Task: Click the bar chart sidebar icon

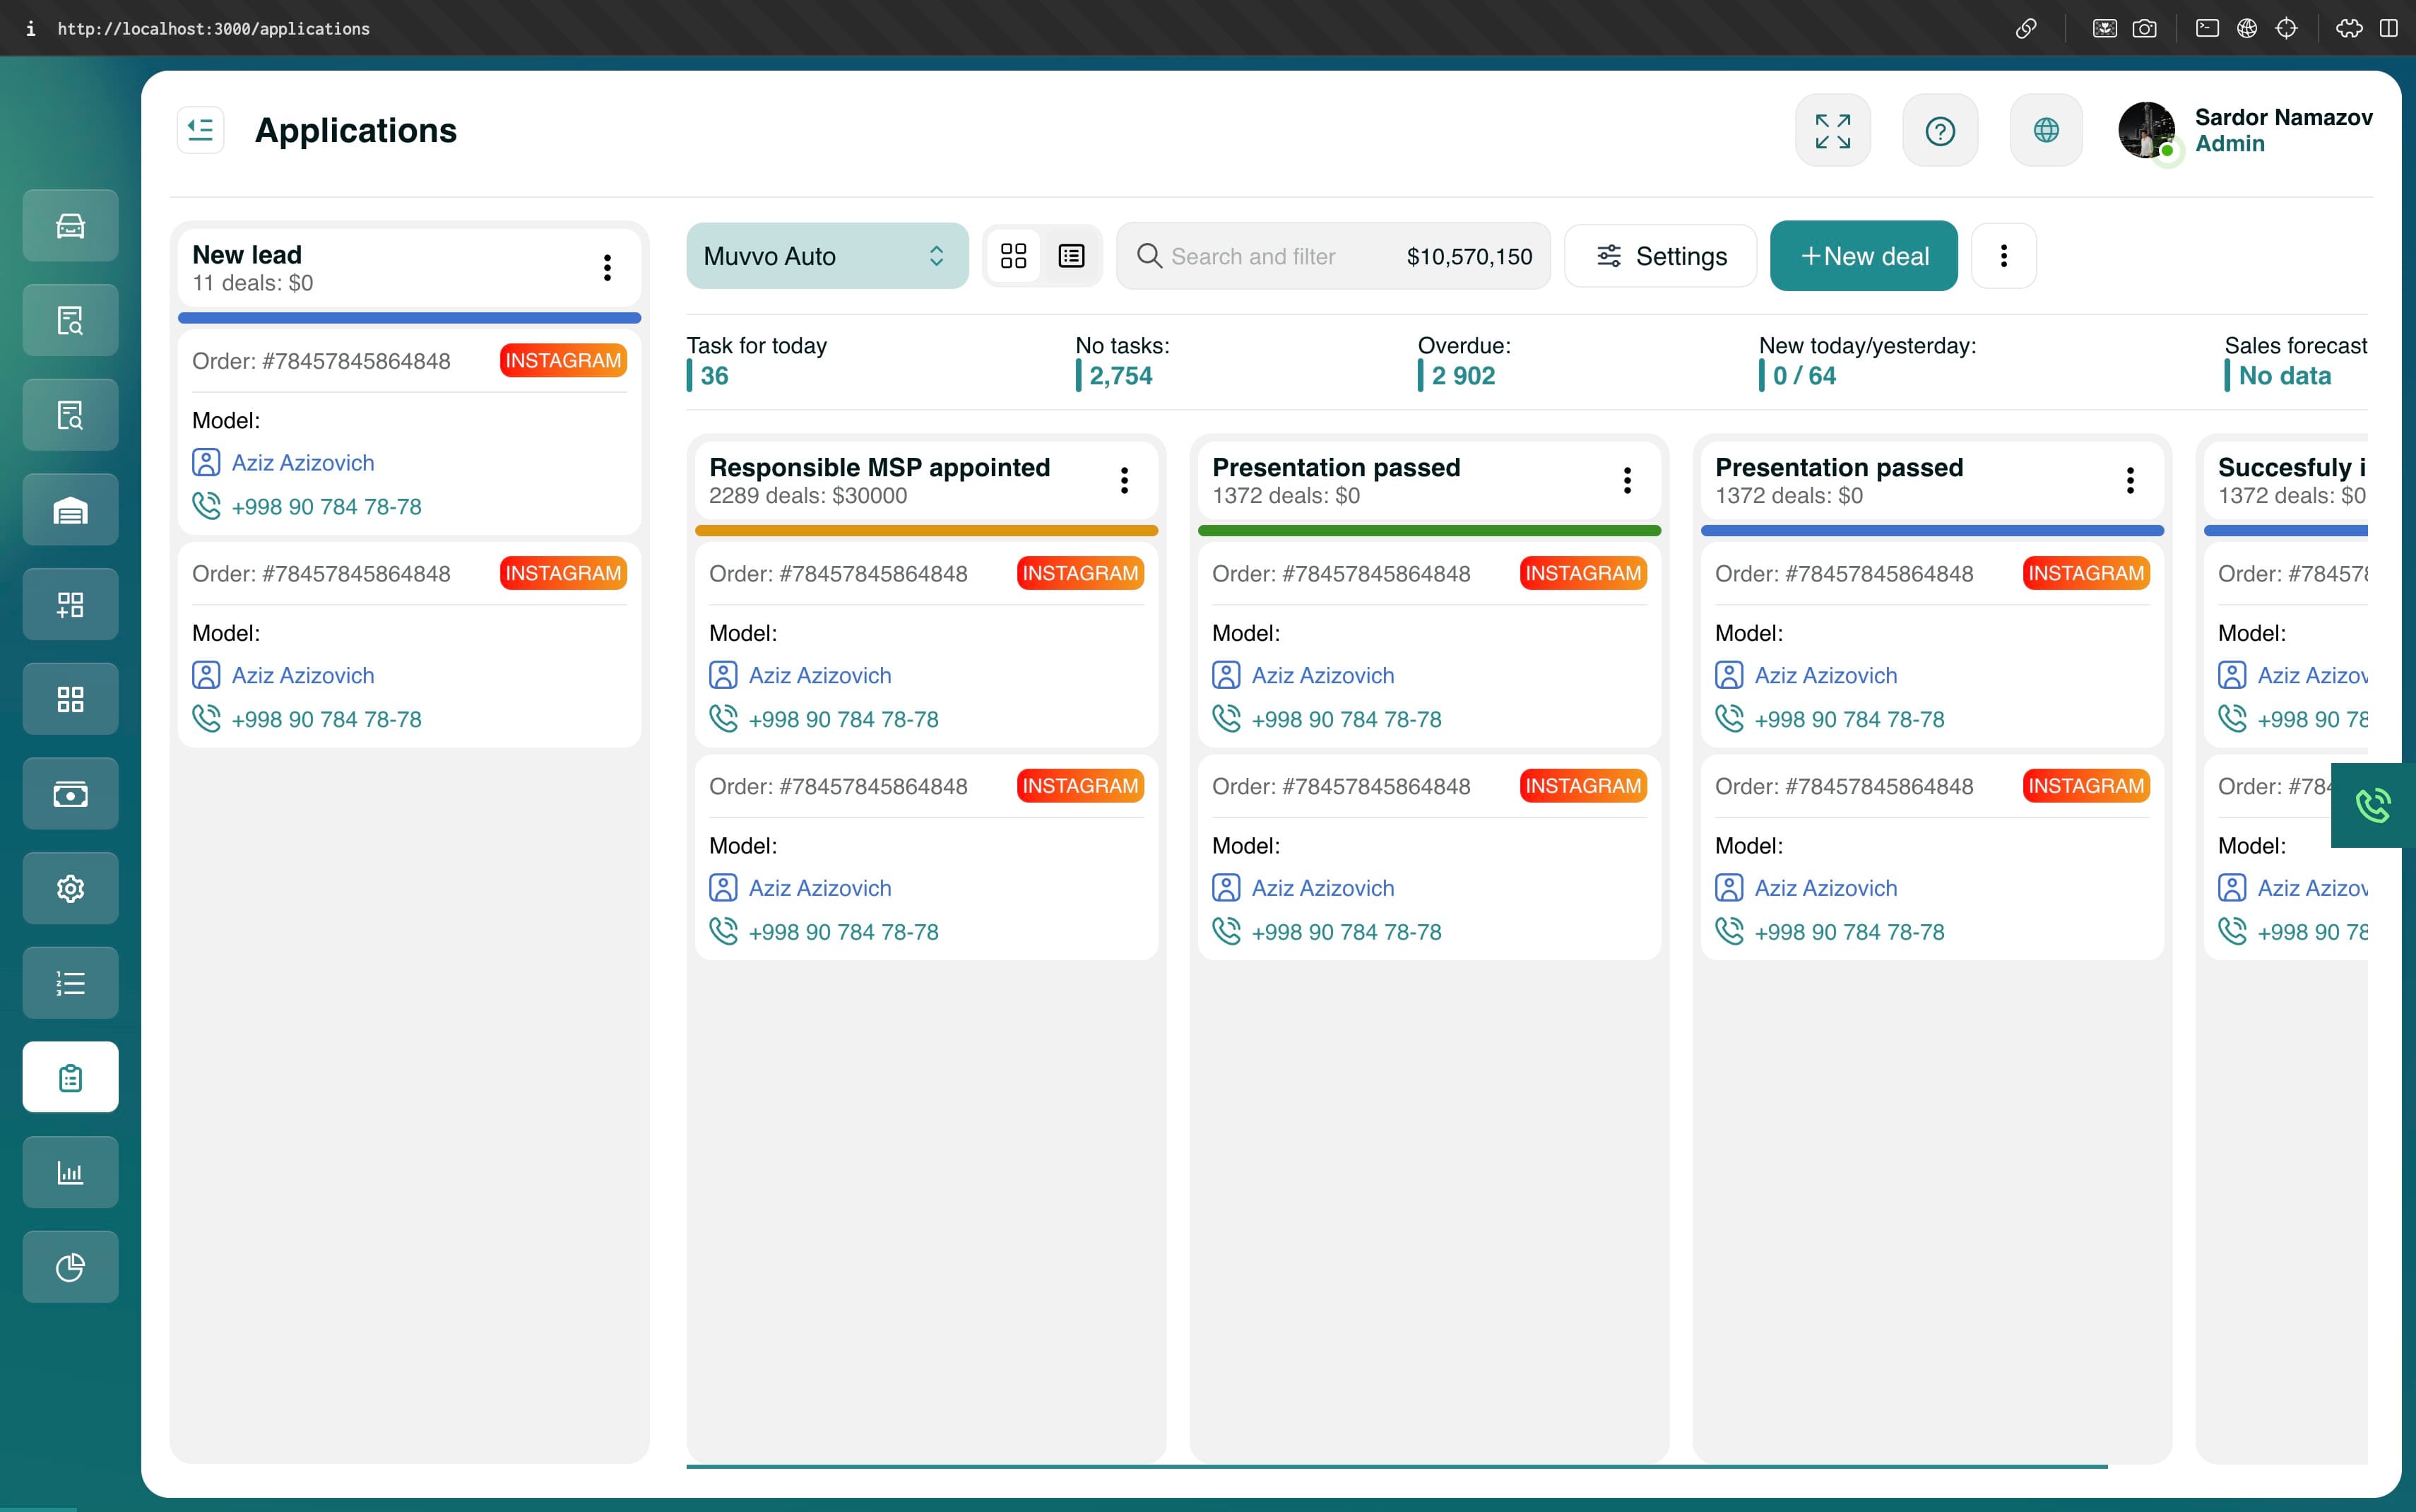Action: (x=70, y=1172)
